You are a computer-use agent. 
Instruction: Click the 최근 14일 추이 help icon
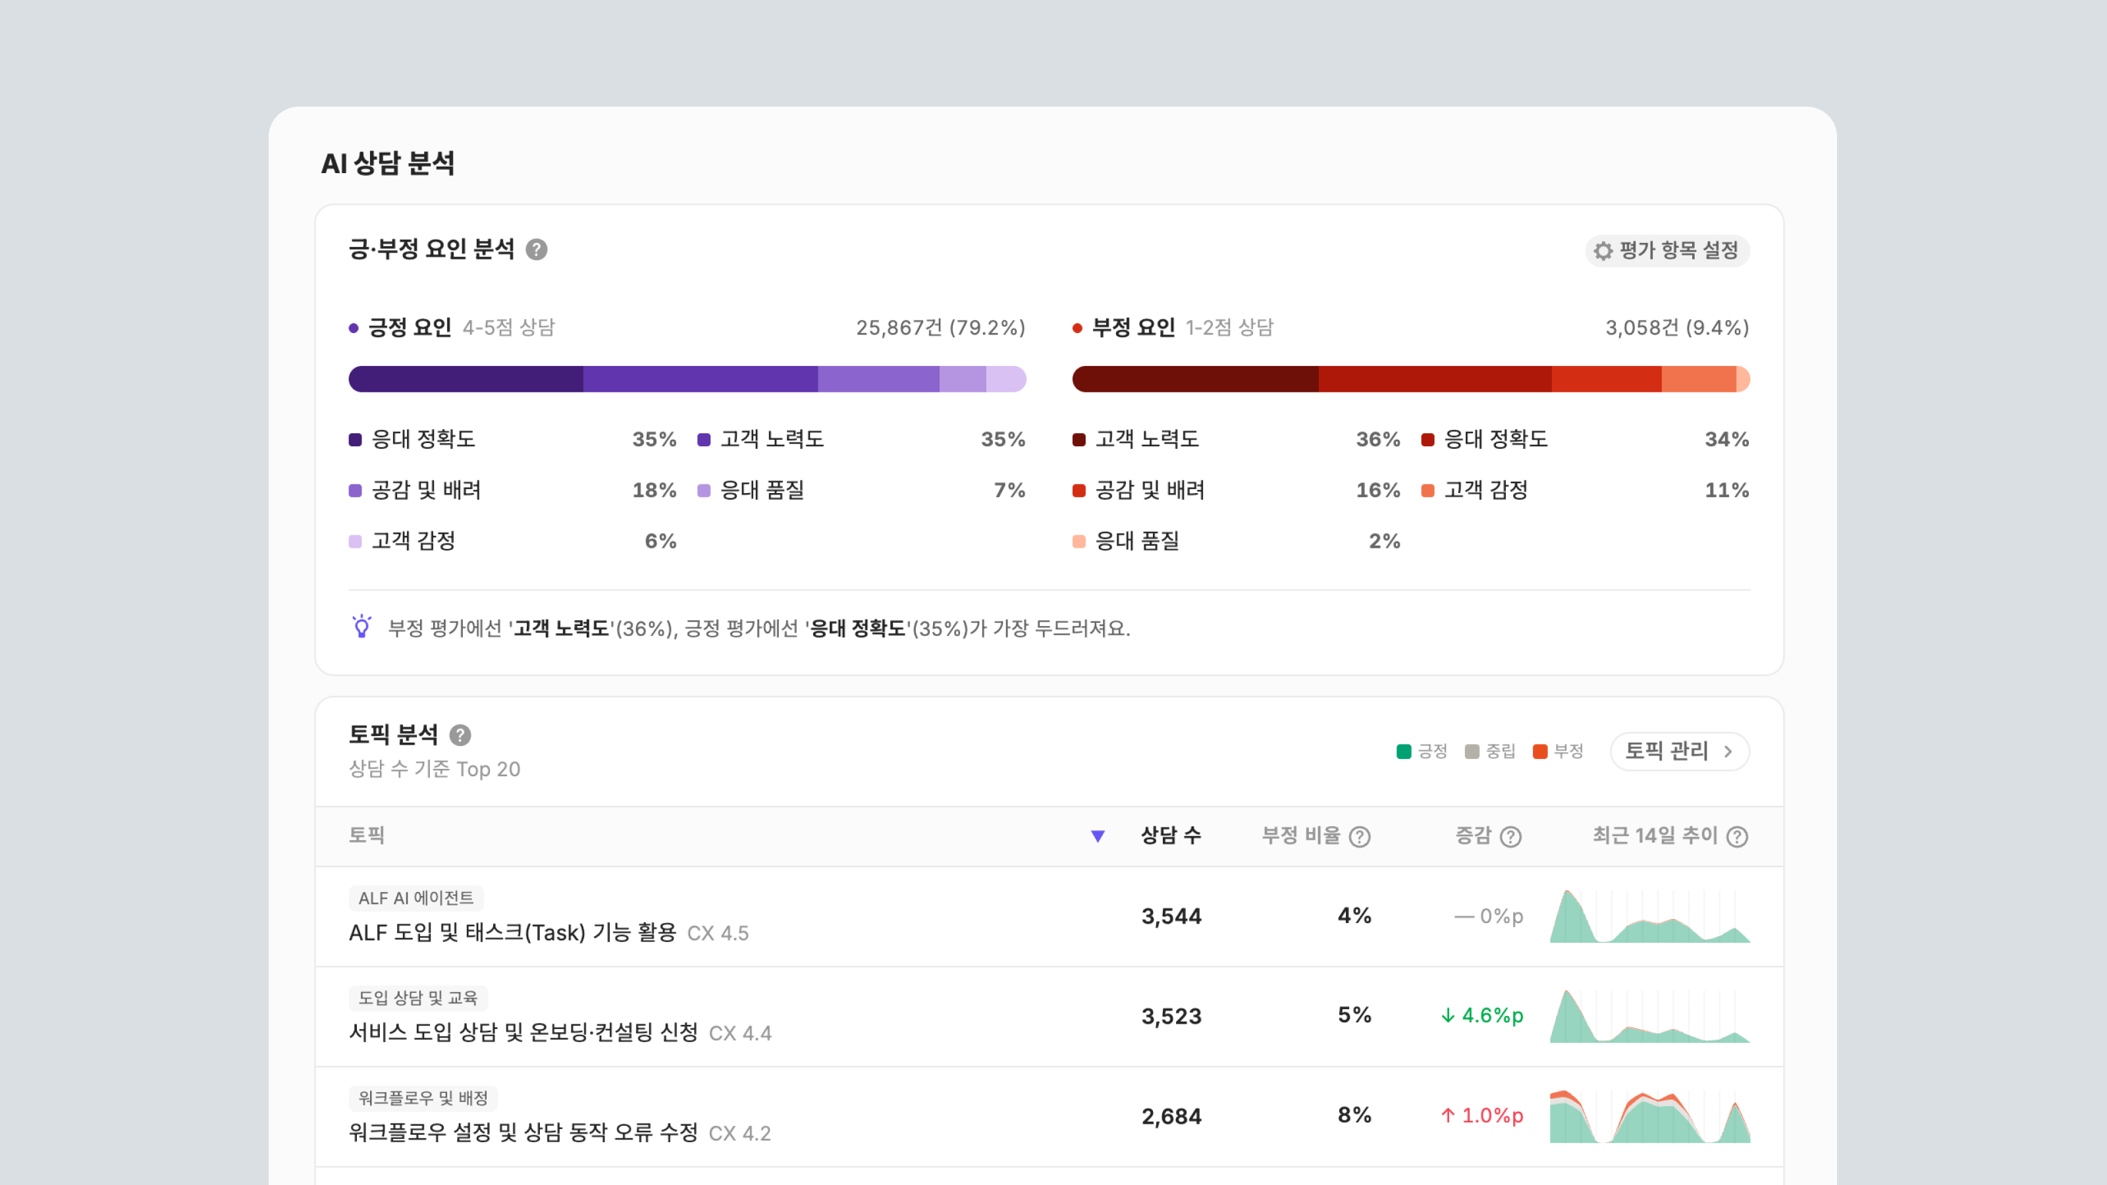click(x=1738, y=837)
